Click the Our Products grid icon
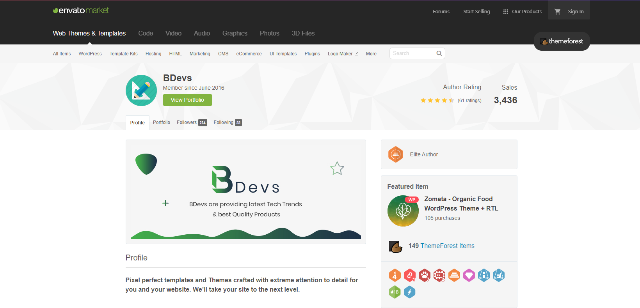The width and height of the screenshot is (640, 308). point(506,12)
